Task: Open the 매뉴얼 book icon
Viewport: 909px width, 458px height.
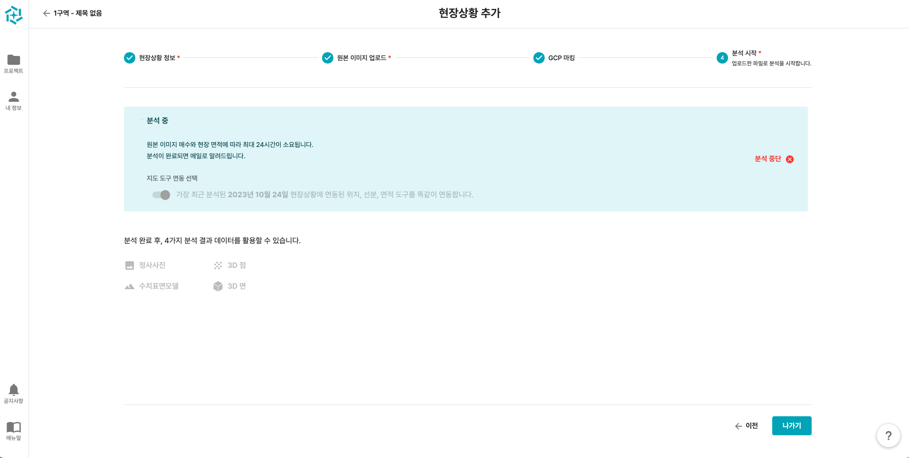Action: (x=14, y=430)
